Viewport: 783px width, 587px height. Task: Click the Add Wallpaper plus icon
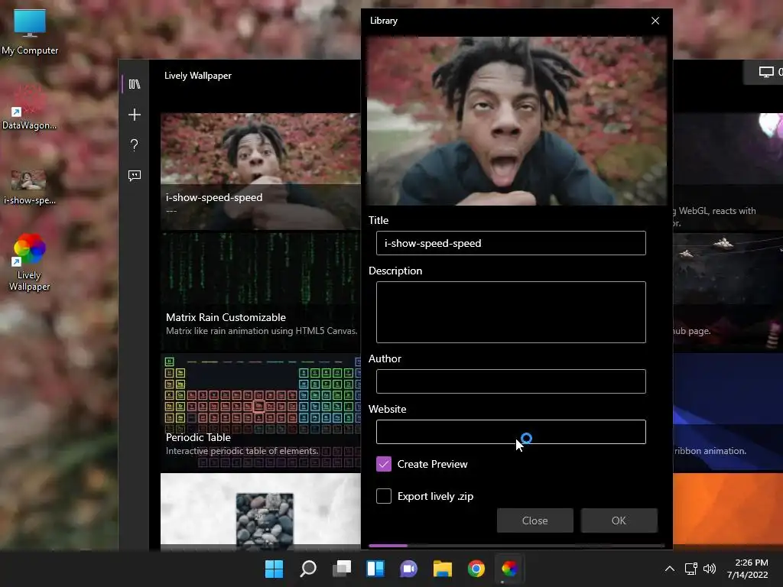pos(135,115)
